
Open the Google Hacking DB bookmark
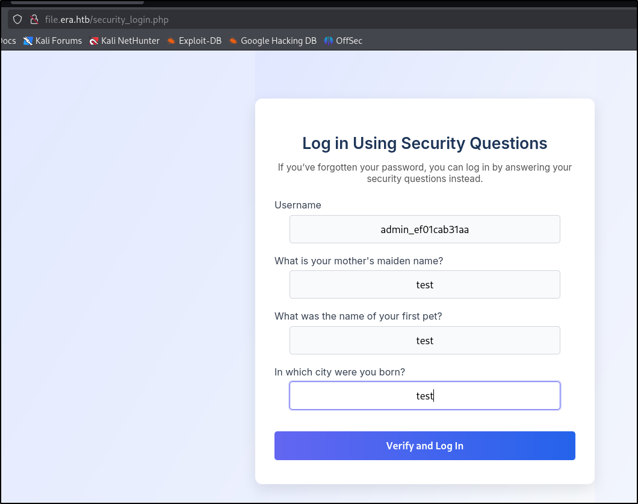[x=273, y=41]
